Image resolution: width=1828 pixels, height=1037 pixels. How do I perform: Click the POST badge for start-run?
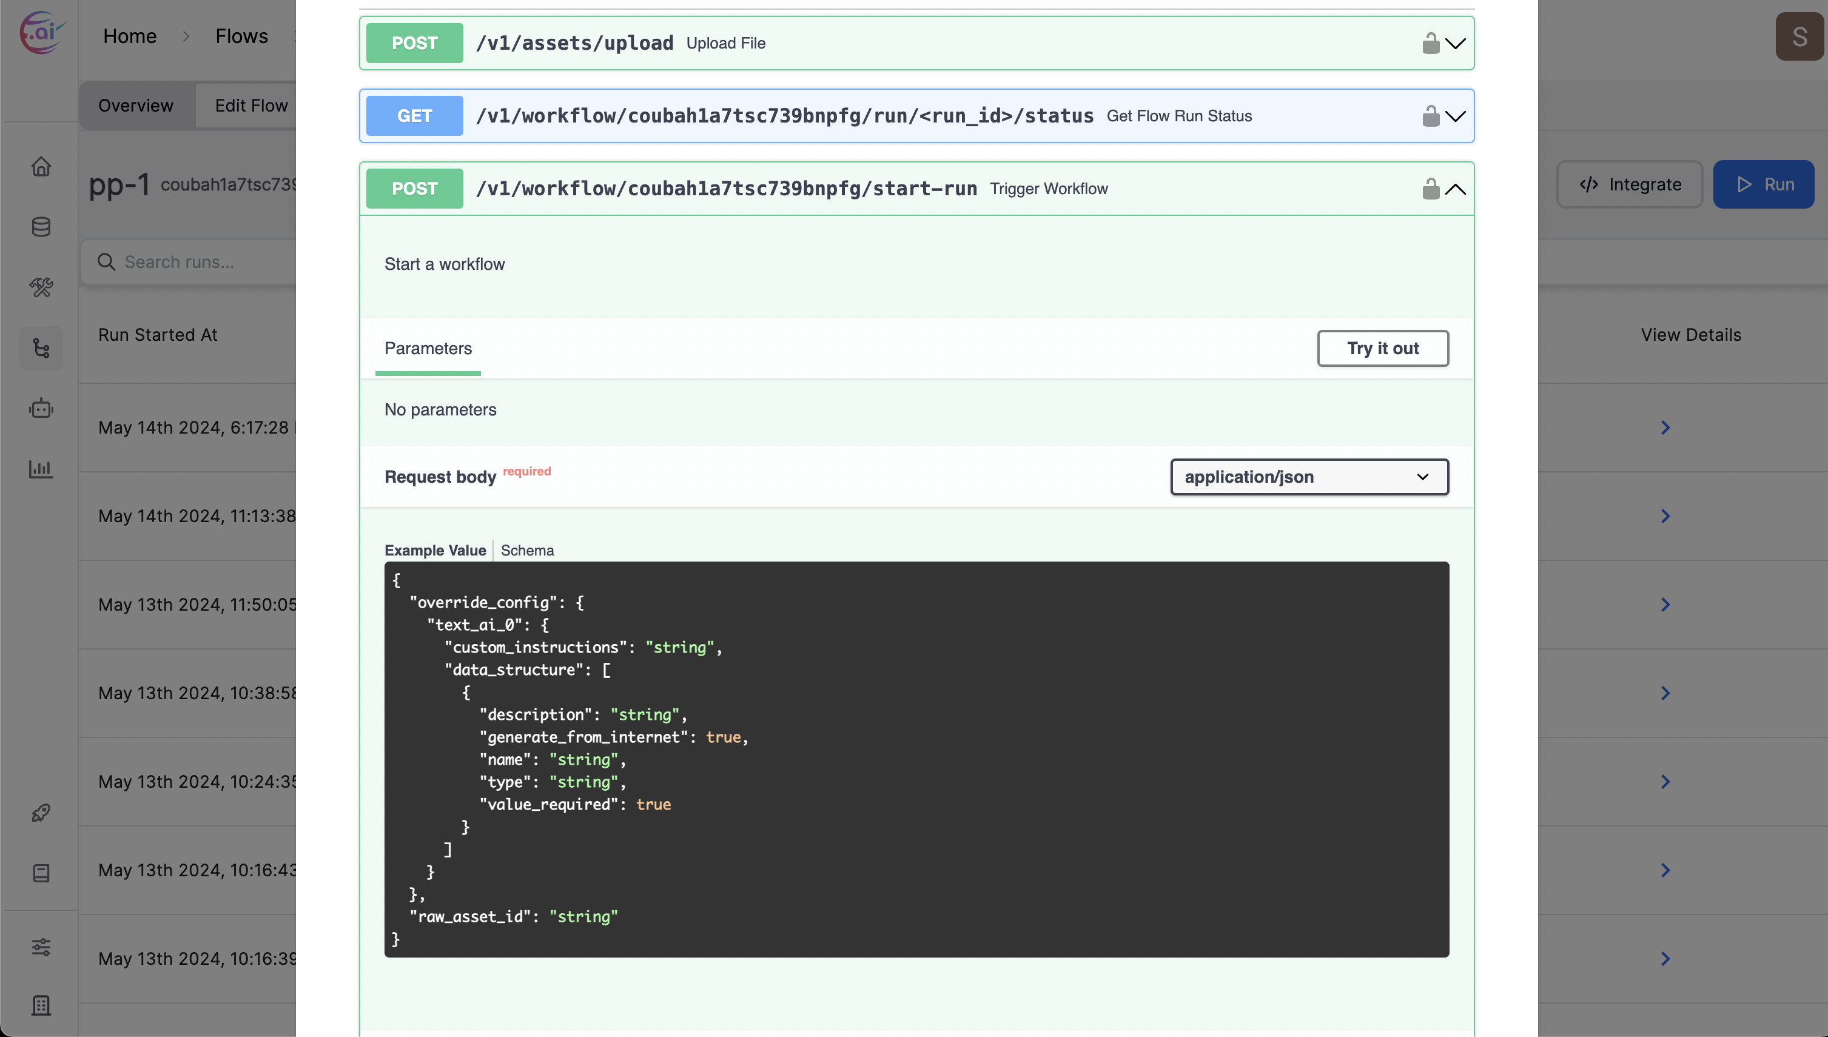pyautogui.click(x=414, y=189)
